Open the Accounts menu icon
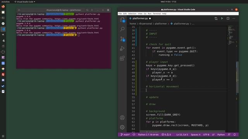This screenshot has width=248, height=139. coord(122,117)
